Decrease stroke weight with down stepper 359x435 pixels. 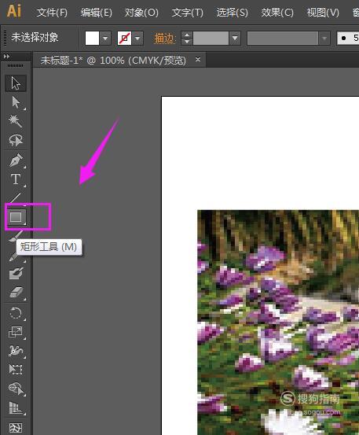coord(187,42)
